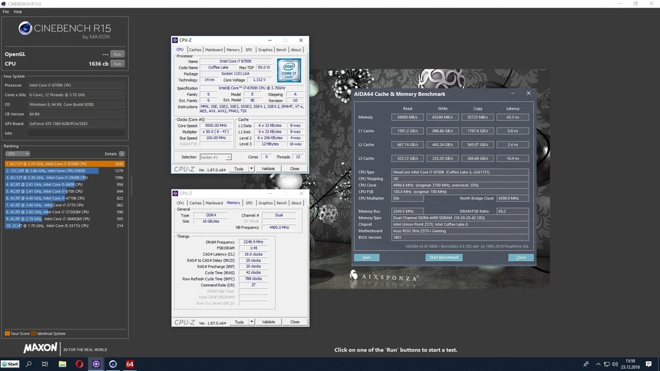Show hidden tray icons chevron
Viewport: 660px width, 371px height.
coord(598,365)
